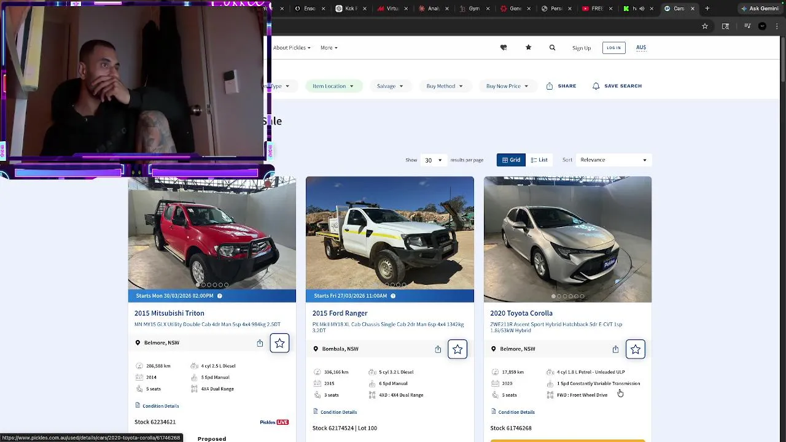786x442 pixels.
Task: Open the favourites star icon in header
Action: click(x=528, y=47)
